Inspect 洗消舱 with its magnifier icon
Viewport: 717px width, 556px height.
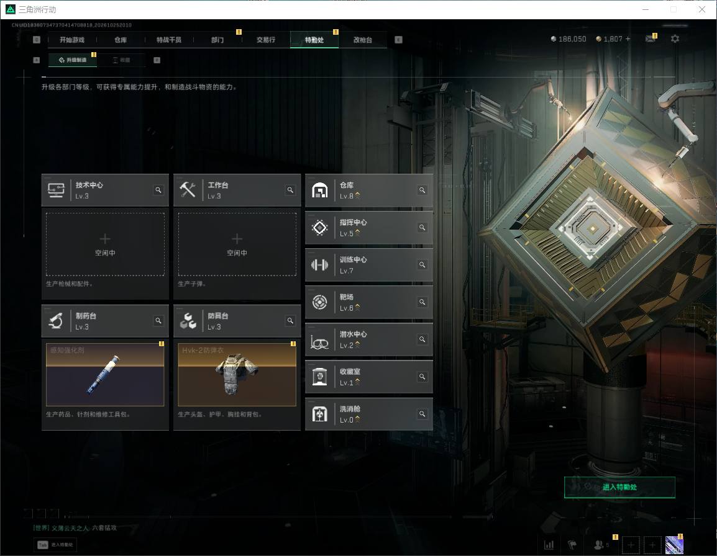(x=422, y=414)
